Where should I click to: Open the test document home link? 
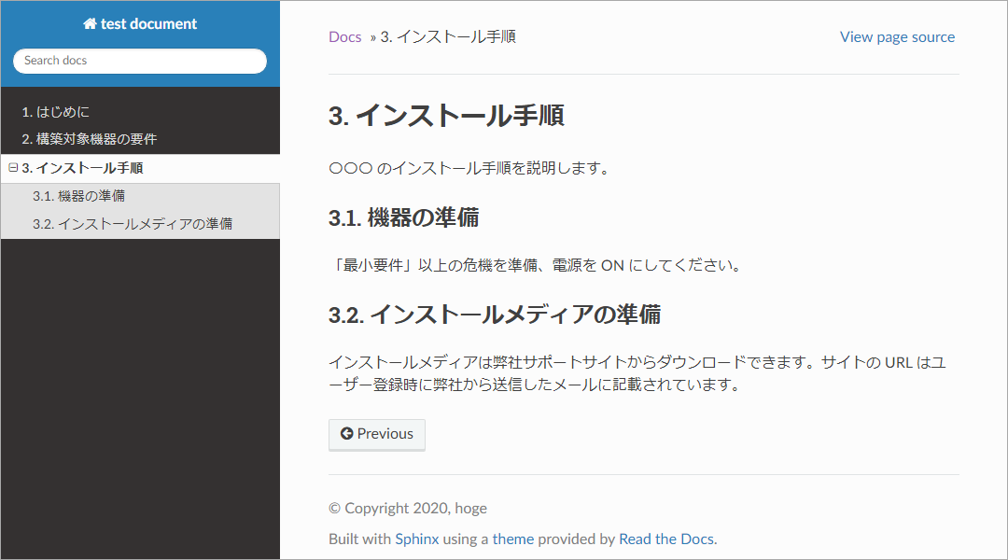pyautogui.click(x=140, y=23)
